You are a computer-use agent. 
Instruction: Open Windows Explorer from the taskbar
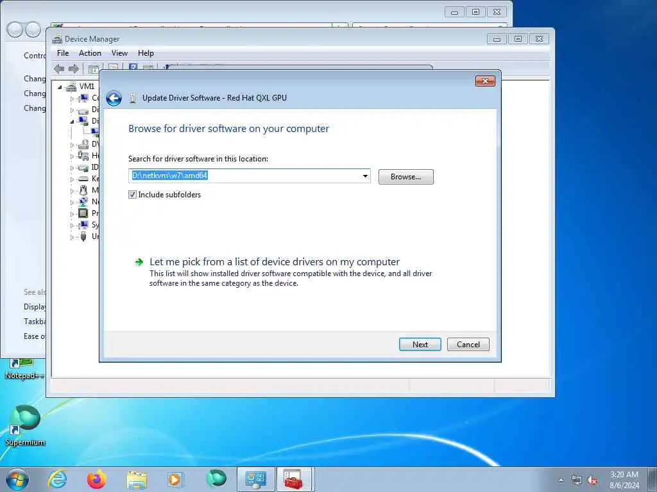coord(137,480)
